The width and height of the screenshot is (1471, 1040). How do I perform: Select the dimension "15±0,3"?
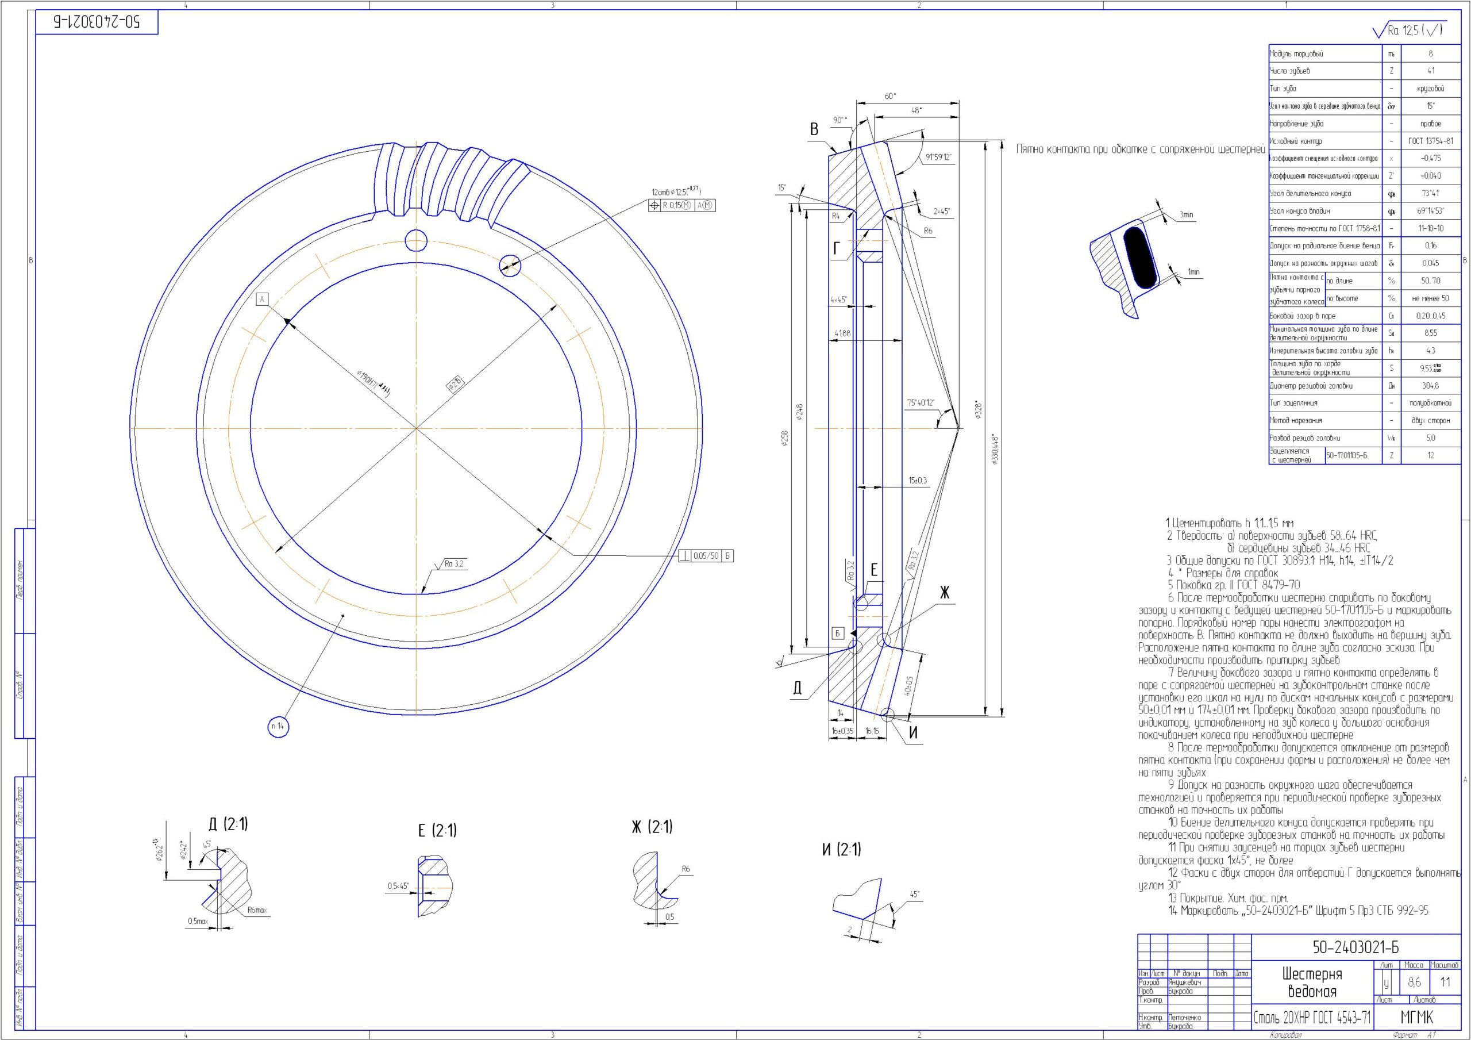click(918, 480)
